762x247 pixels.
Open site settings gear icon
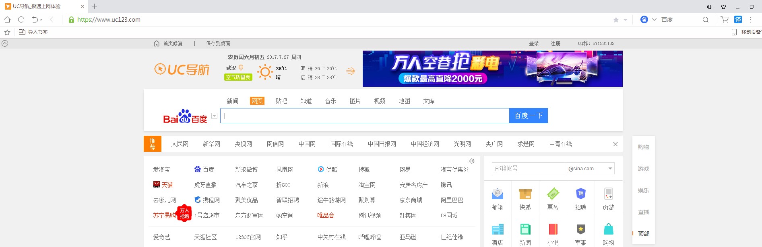coord(472,161)
